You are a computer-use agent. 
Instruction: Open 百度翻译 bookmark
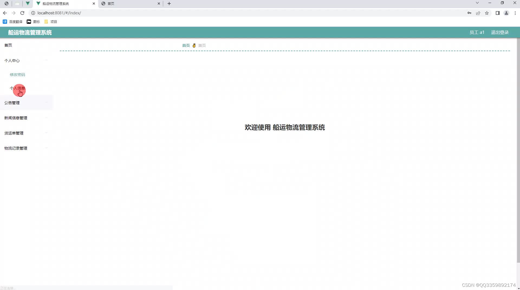click(12, 22)
